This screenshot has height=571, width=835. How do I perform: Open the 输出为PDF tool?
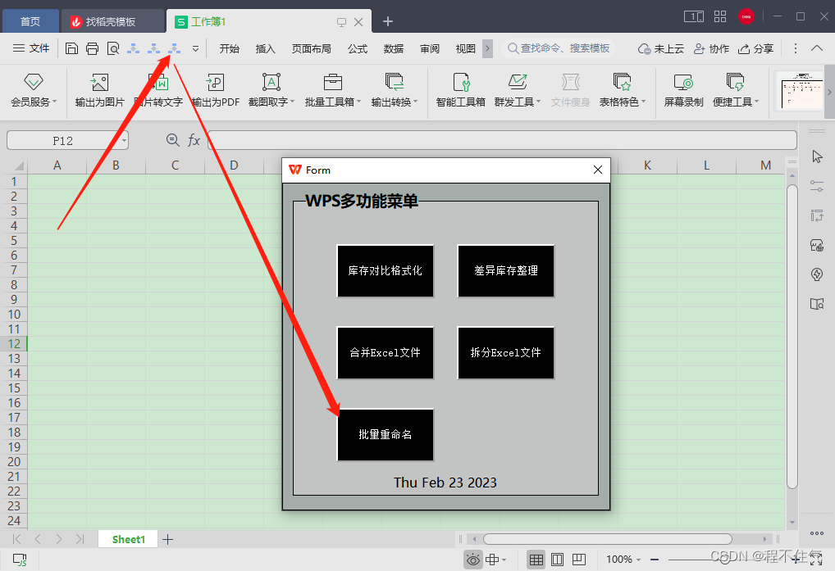[214, 90]
